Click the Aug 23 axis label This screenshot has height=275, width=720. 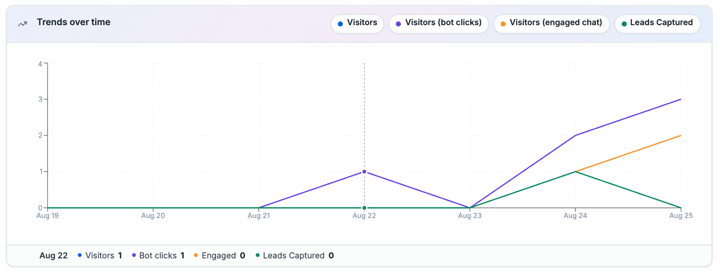pos(470,216)
